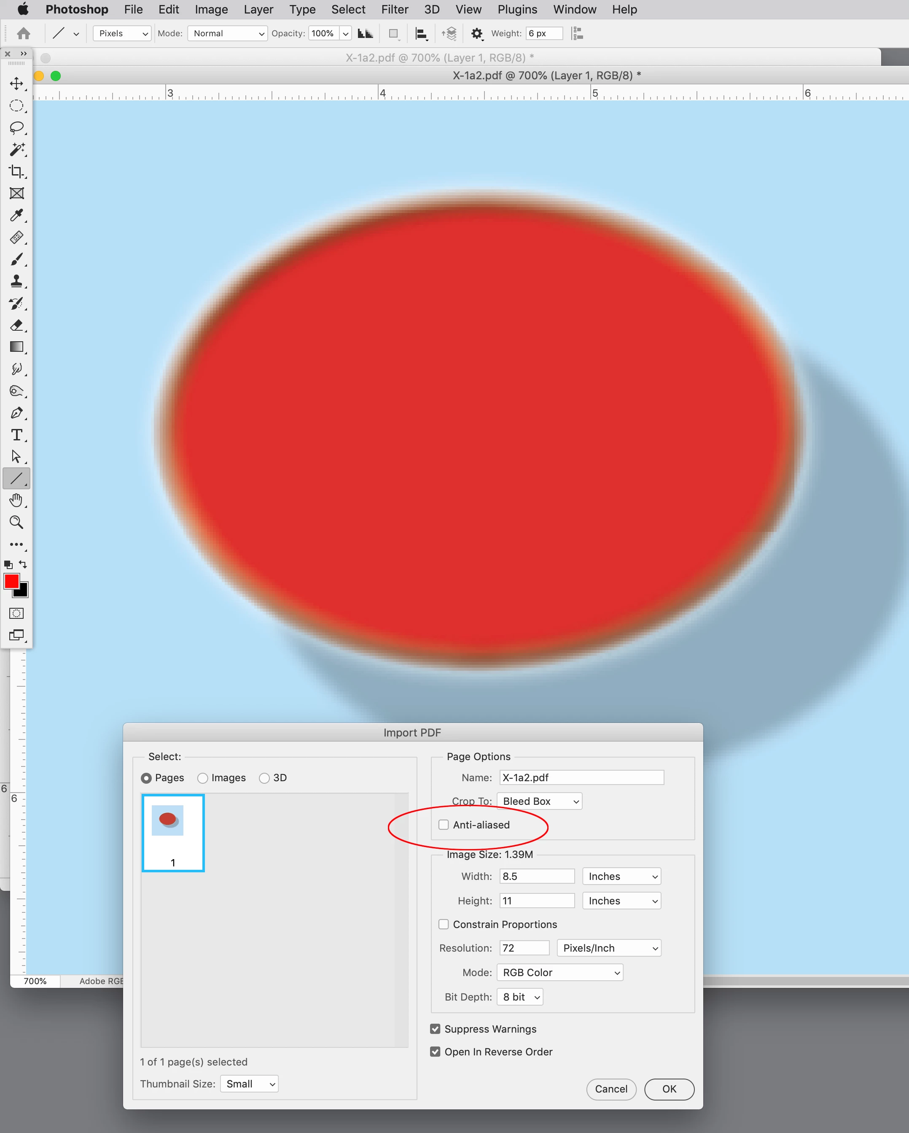Select the Eyedropper tool
This screenshot has height=1133, width=909.
(16, 216)
